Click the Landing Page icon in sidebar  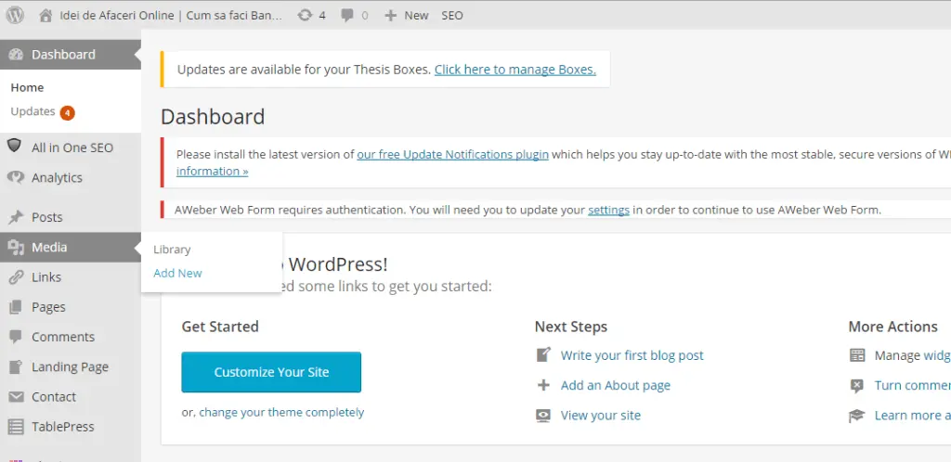click(x=16, y=367)
